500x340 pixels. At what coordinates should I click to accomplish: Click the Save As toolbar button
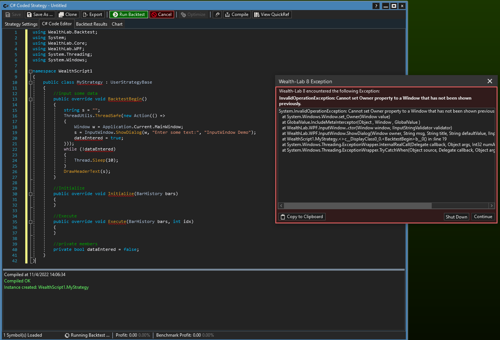40,14
